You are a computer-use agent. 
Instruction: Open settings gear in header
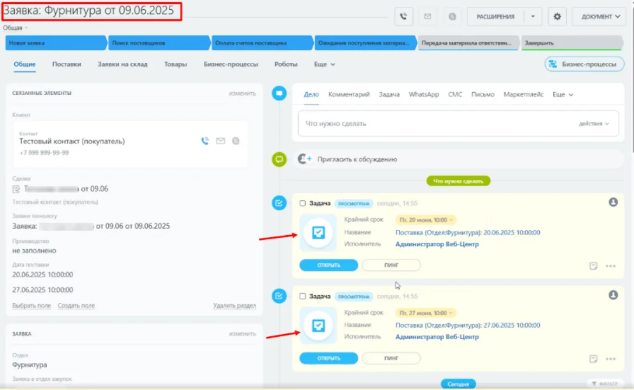click(x=557, y=17)
